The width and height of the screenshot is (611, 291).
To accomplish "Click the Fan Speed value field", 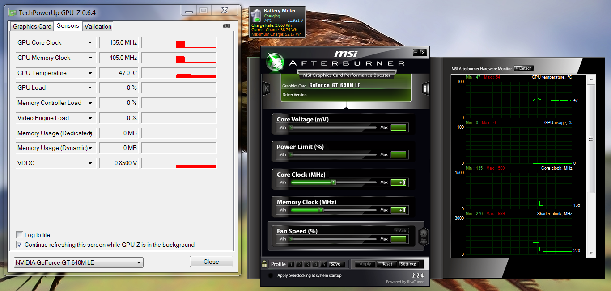I will pos(399,239).
